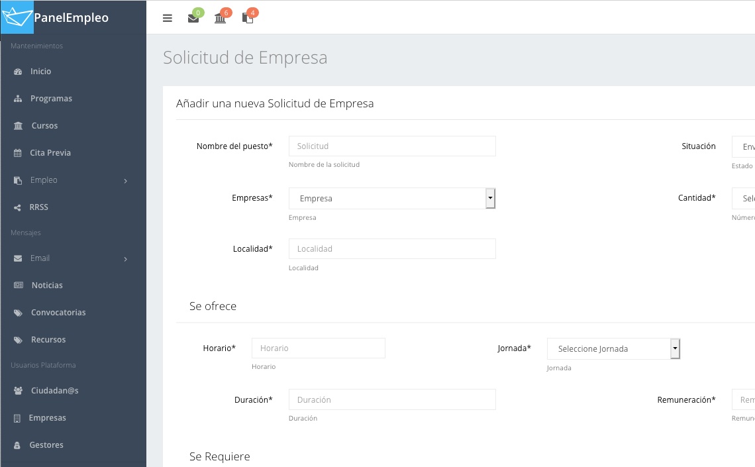Open the Gestores users page
755x467 pixels.
(x=46, y=445)
